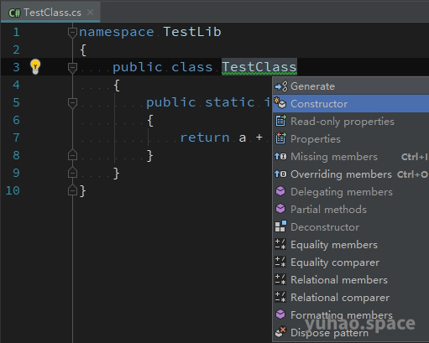
Task: Click the fold end marker on line 9
Action: 72,173
